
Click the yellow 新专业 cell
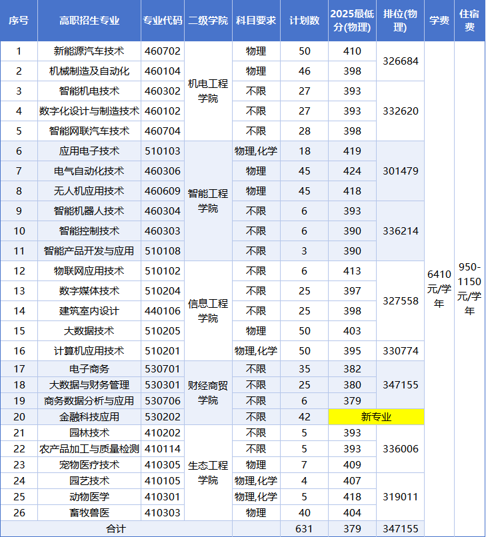coord(376,417)
